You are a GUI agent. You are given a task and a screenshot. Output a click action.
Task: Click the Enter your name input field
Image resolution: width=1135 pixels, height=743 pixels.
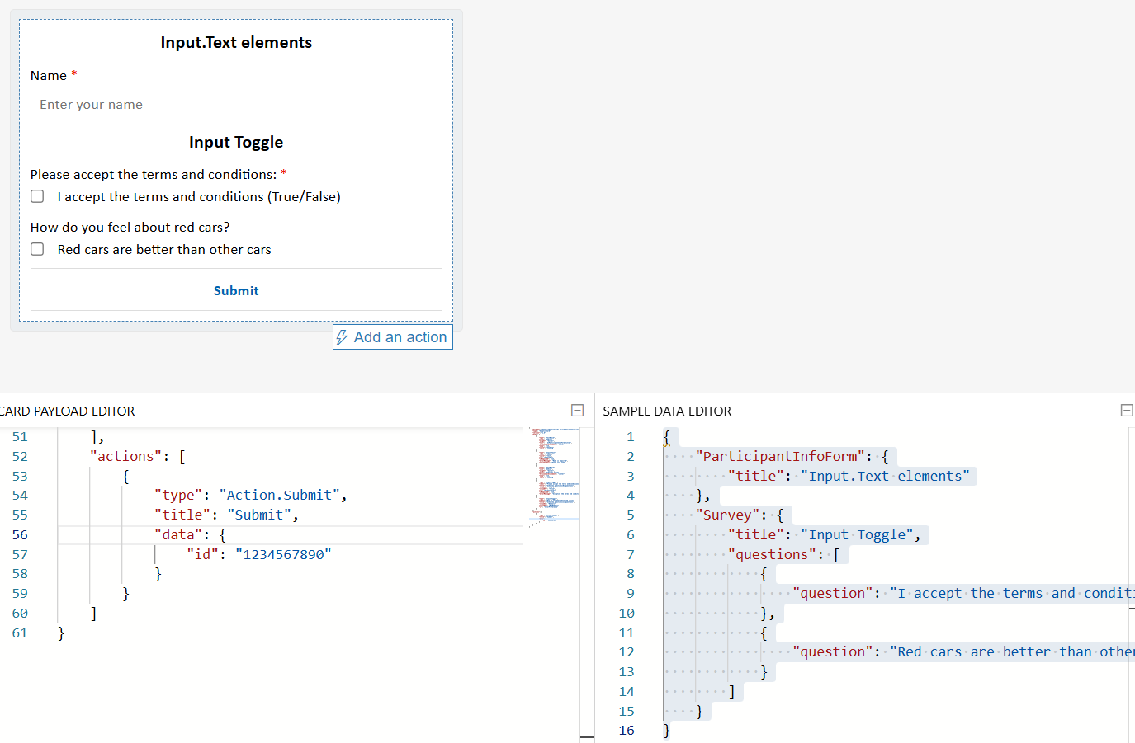coord(236,104)
